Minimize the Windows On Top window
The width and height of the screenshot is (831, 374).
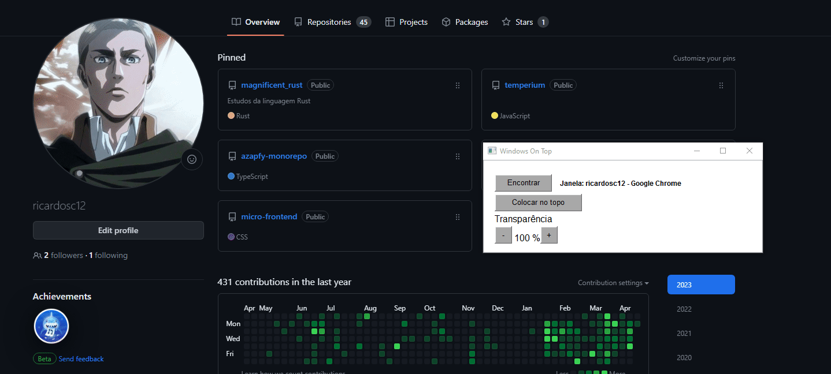697,151
